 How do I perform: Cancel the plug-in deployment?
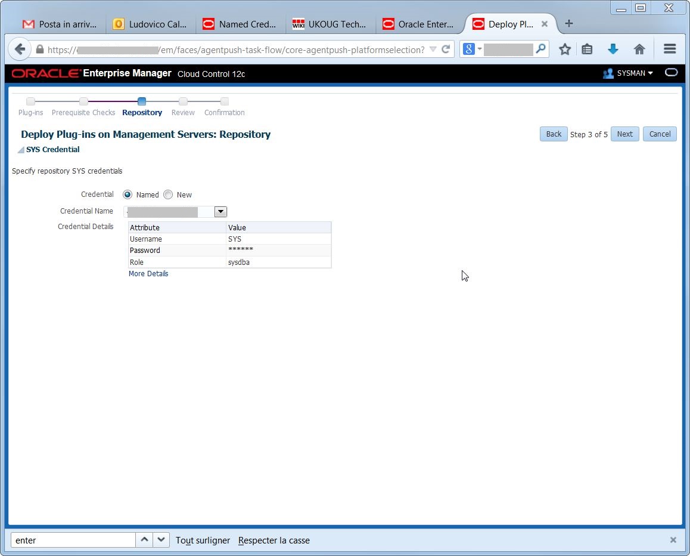[660, 134]
